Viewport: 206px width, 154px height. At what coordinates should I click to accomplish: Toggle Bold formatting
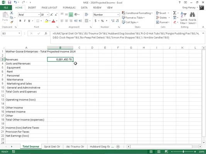pyautogui.click(x=20, y=21)
